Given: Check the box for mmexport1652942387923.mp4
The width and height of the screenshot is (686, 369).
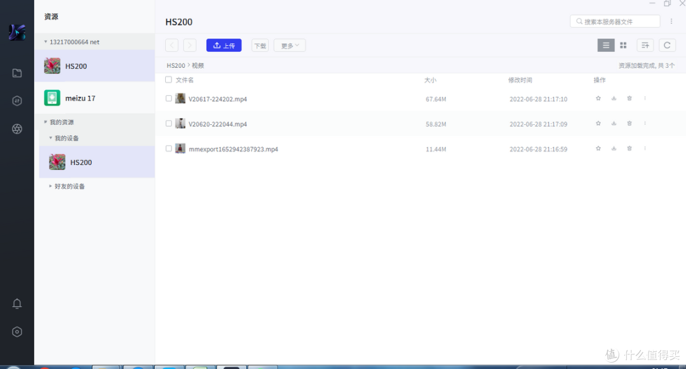Looking at the screenshot, I should pyautogui.click(x=168, y=148).
